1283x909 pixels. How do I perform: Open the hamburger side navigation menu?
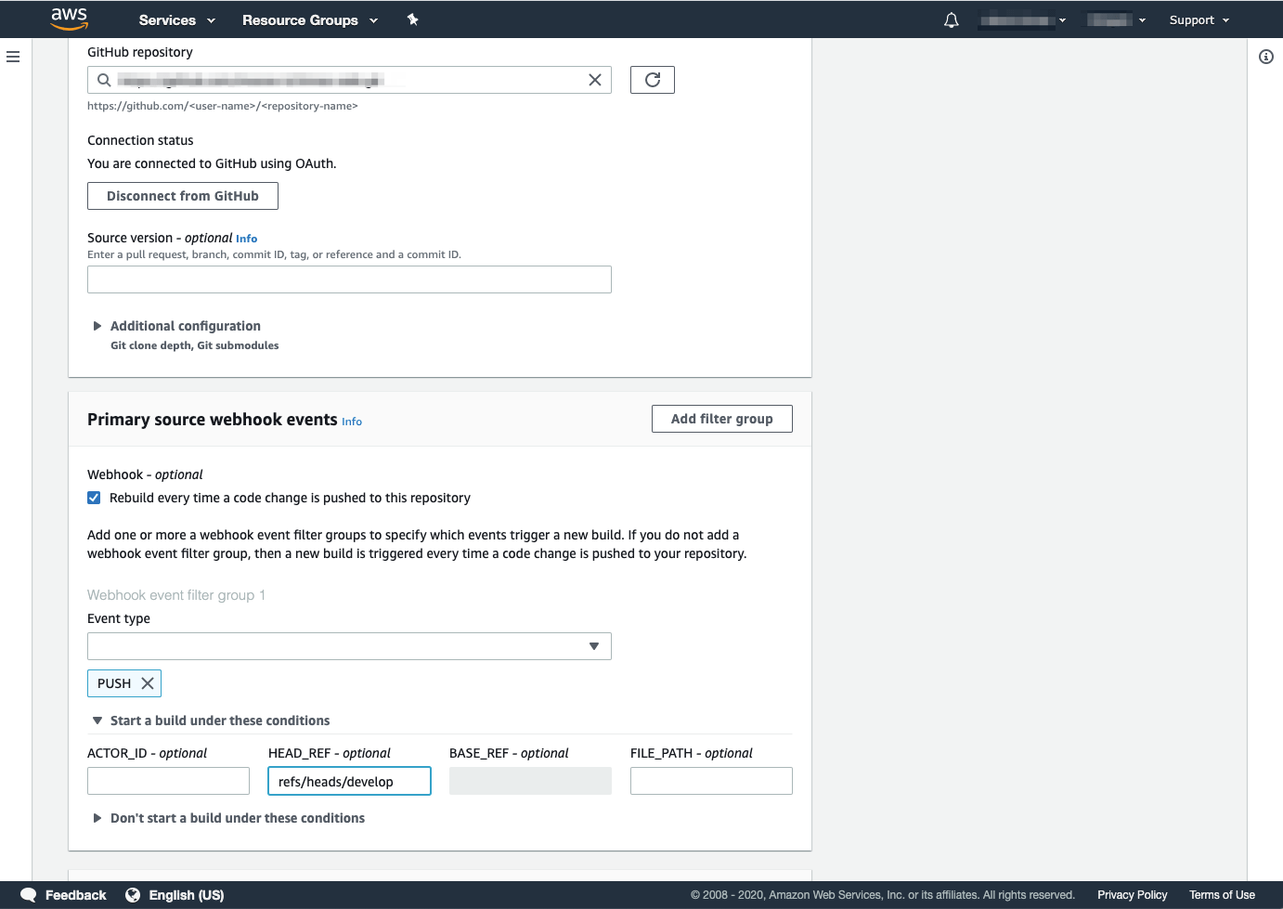(13, 57)
